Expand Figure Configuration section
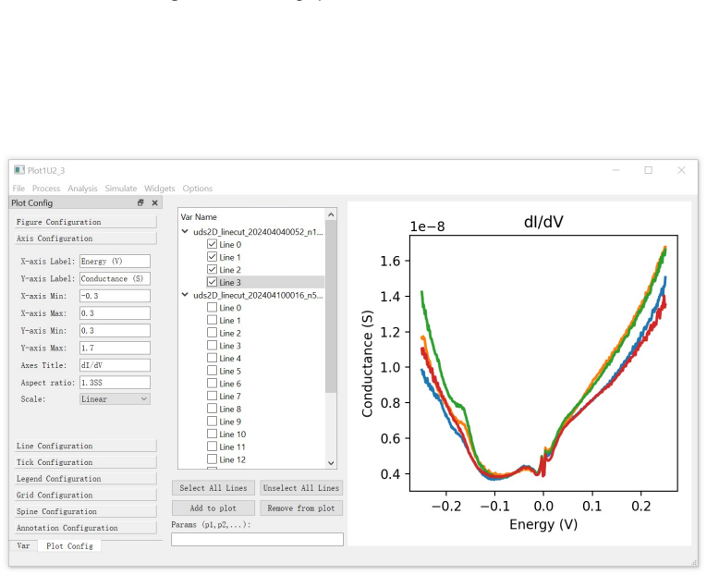The height and width of the screenshot is (575, 707). (x=85, y=222)
